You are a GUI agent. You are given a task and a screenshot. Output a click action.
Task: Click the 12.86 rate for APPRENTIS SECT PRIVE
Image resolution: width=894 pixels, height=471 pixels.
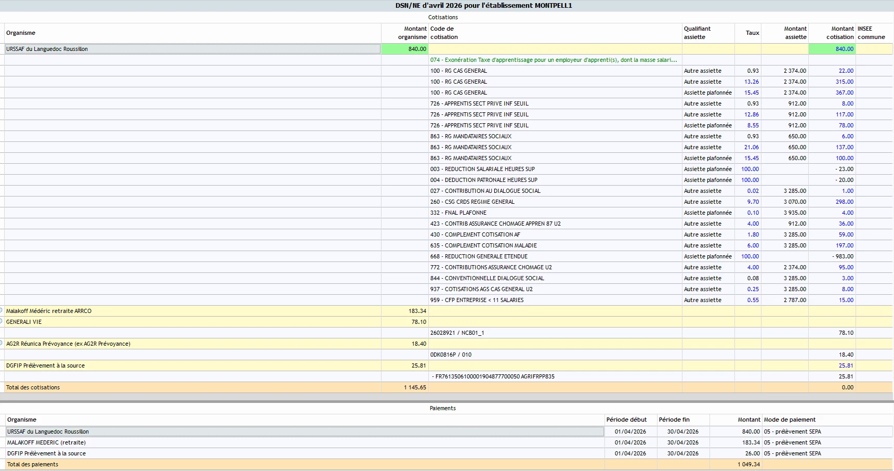(x=752, y=114)
